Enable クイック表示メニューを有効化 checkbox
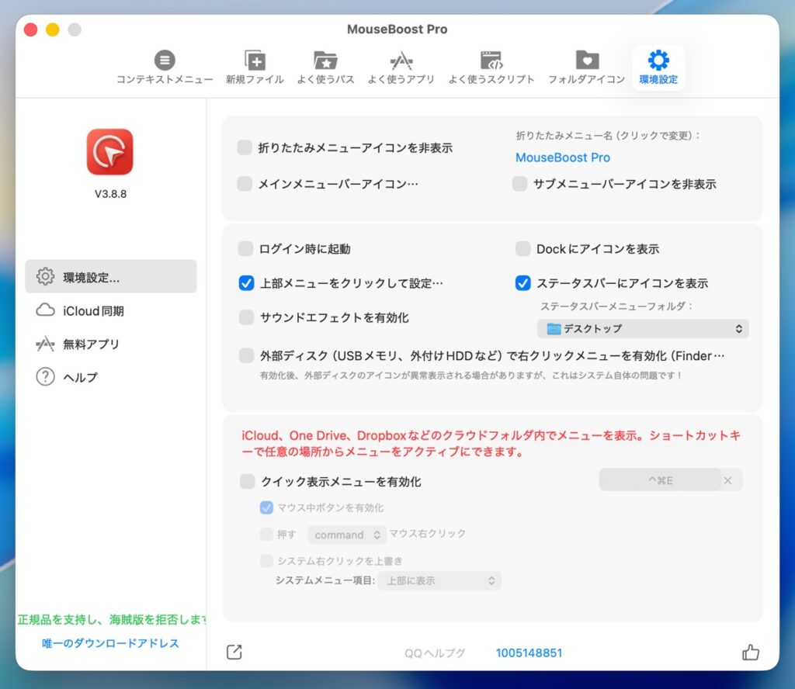Viewport: 795px width, 689px height. 247,482
